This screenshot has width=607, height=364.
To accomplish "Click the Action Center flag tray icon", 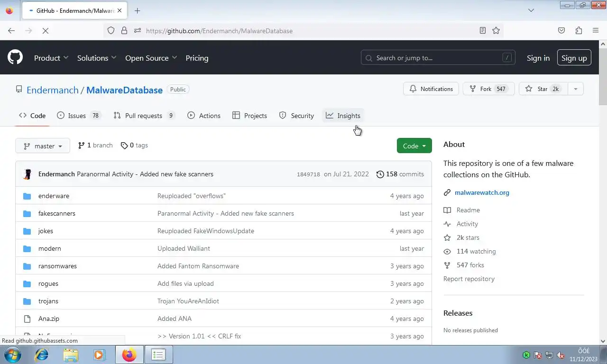I will pyautogui.click(x=538, y=355).
